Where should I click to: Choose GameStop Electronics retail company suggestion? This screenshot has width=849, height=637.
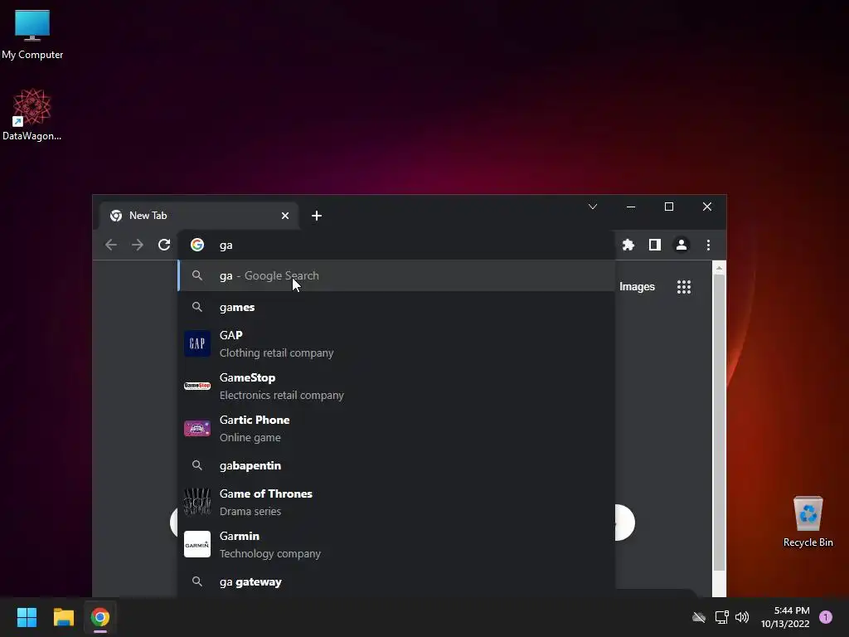click(x=396, y=386)
